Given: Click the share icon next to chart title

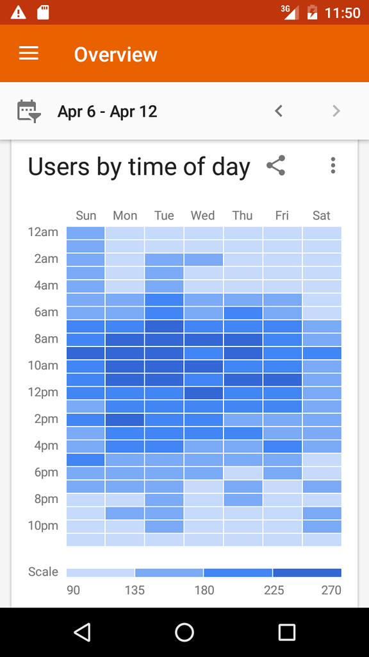Looking at the screenshot, I should click(276, 166).
